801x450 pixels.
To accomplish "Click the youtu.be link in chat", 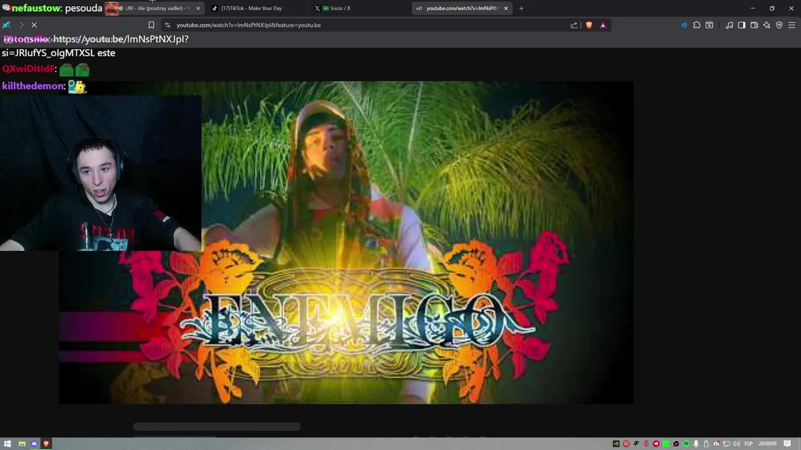I will click(x=121, y=39).
